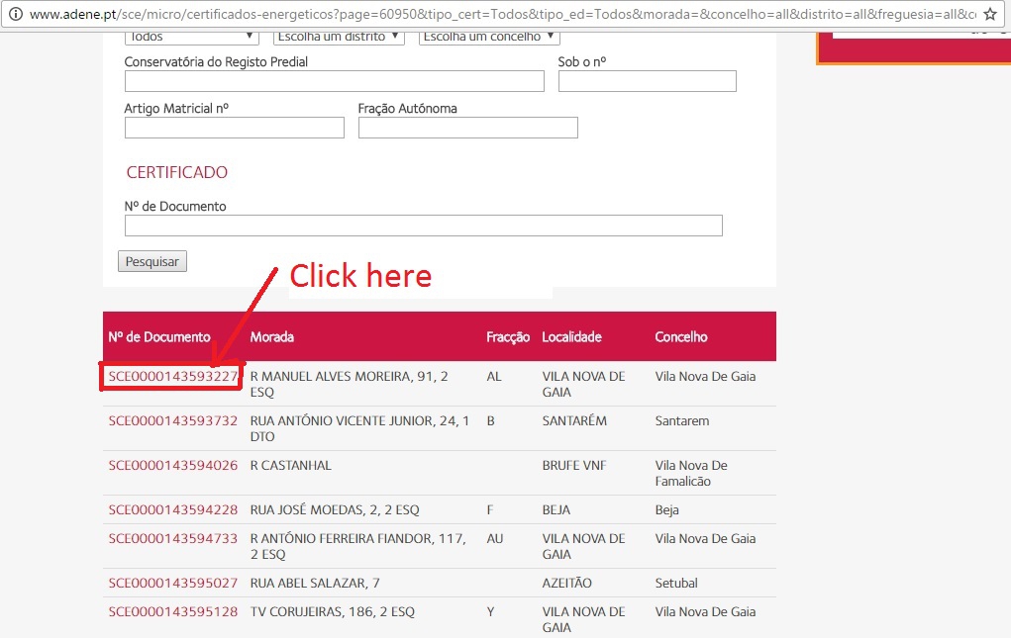Click the 'Localidade' column header

(572, 336)
